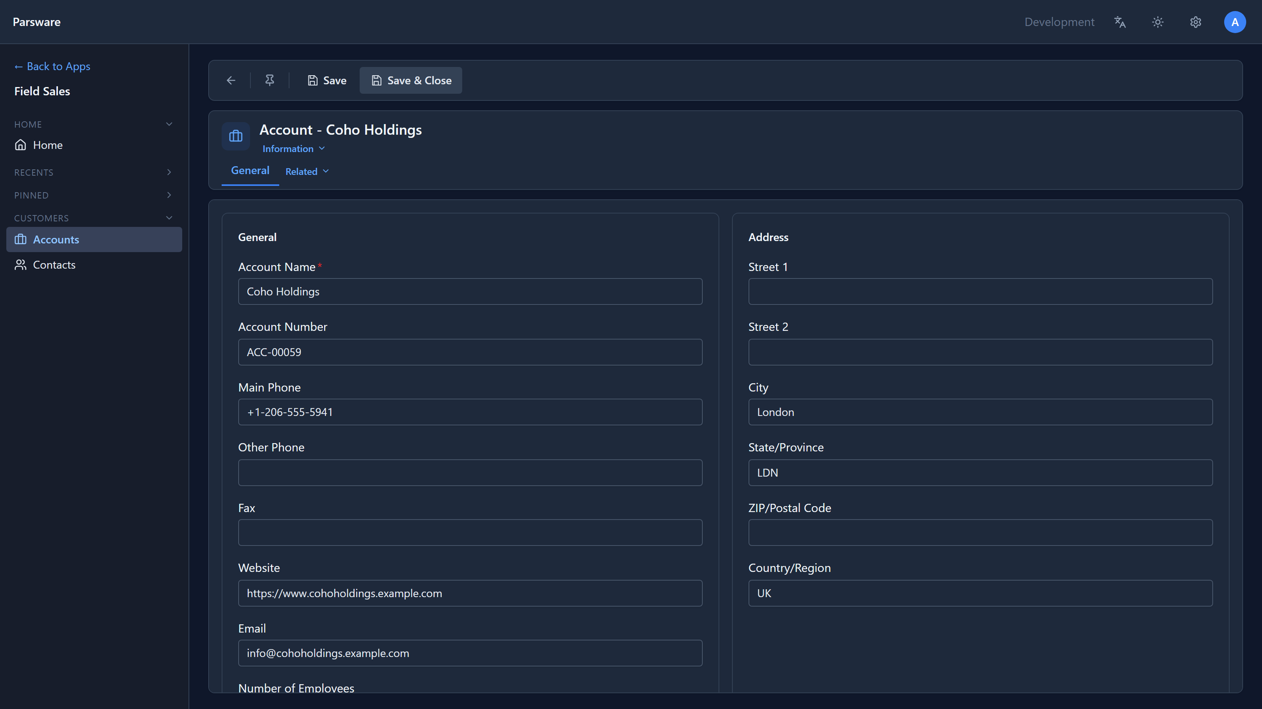
Task: Open the user avatar 'A' menu
Action: coord(1234,22)
